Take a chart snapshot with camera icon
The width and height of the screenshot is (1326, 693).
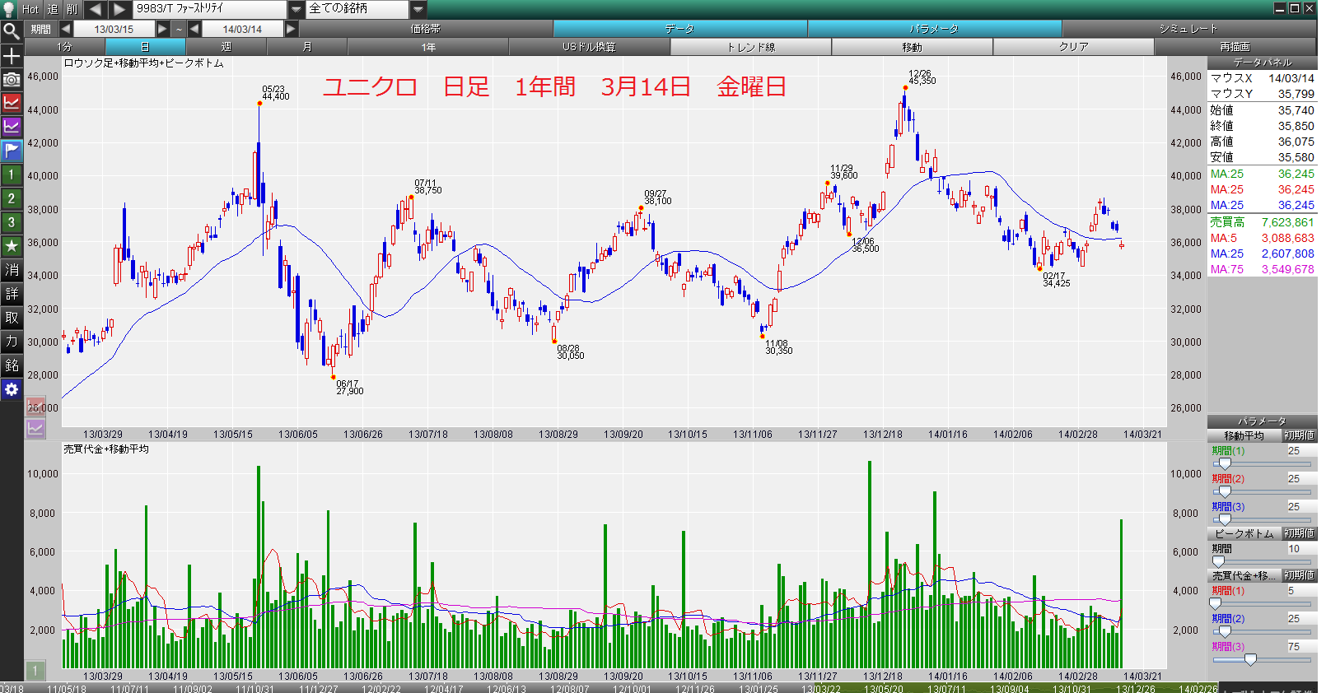12,80
